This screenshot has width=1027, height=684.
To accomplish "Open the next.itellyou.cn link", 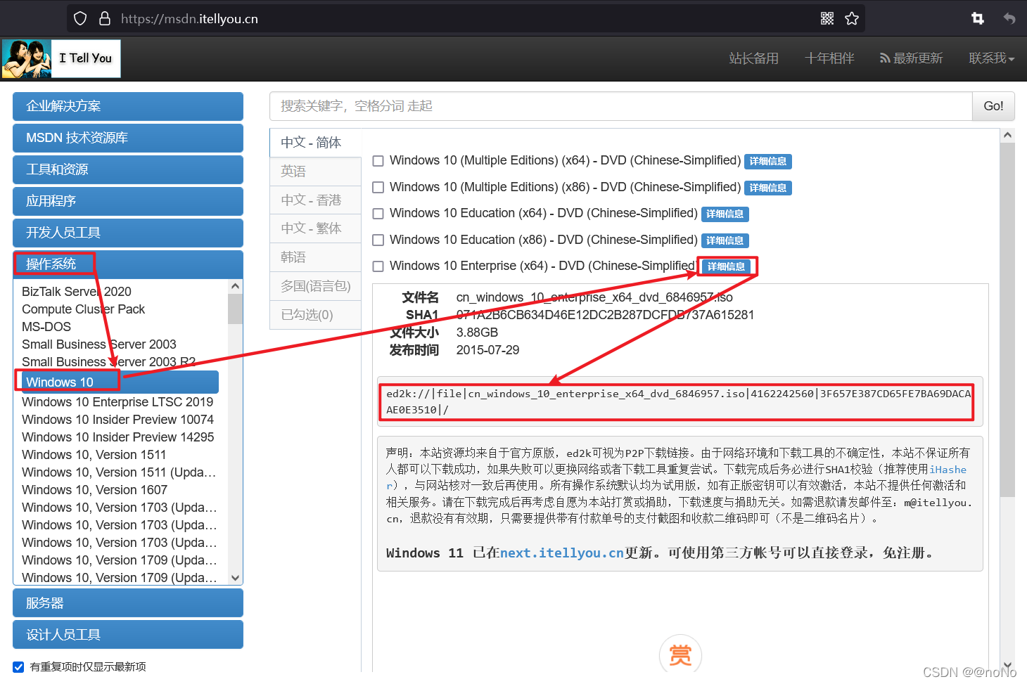I will tap(561, 553).
